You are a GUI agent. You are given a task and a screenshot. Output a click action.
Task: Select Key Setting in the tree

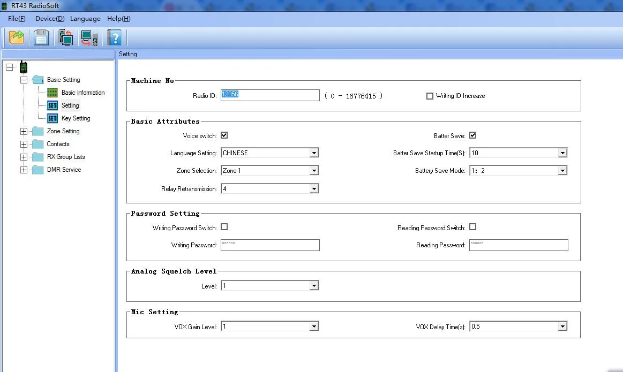click(76, 118)
